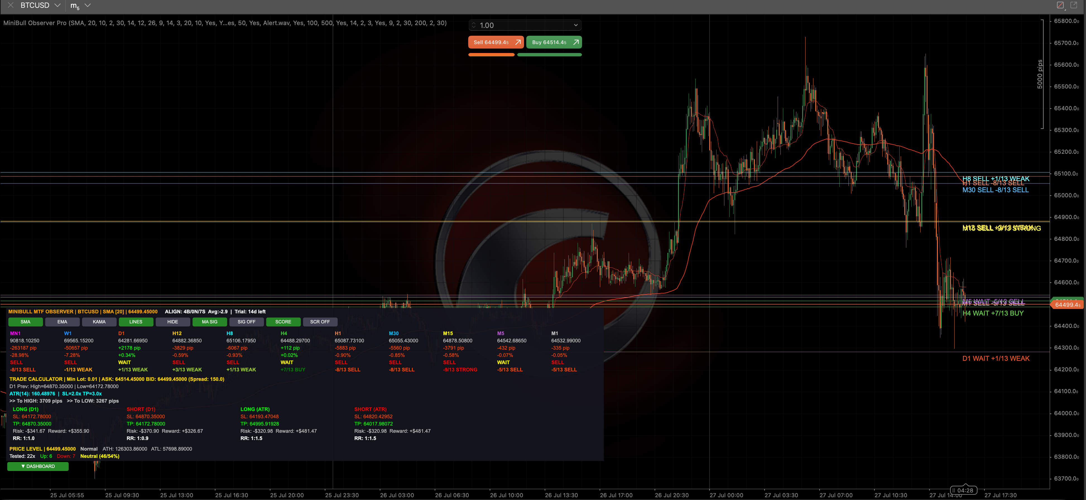Close the BTCUSD chart tab
The image size is (1086, 500).
11,6
